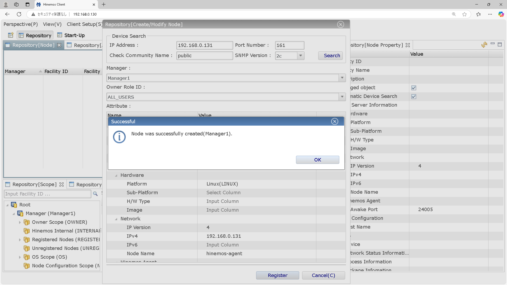507x285 pixels.
Task: Open the Perspective(P) menu
Action: point(21,24)
